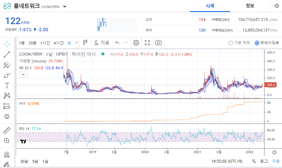Image resolution: width=282 pixels, height=168 pixels.
Task: Click the 106,716,657.215 volume value
Action: (x=253, y=19)
